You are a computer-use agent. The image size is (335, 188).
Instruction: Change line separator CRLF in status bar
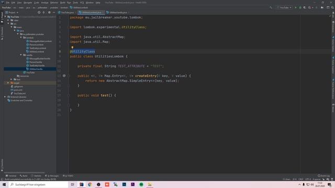coord(301,179)
